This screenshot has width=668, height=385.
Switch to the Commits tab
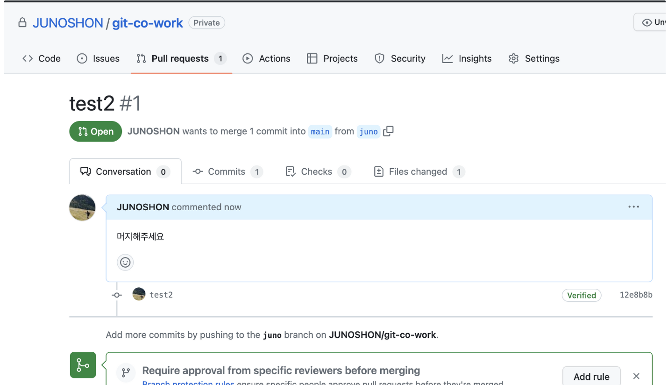(228, 171)
